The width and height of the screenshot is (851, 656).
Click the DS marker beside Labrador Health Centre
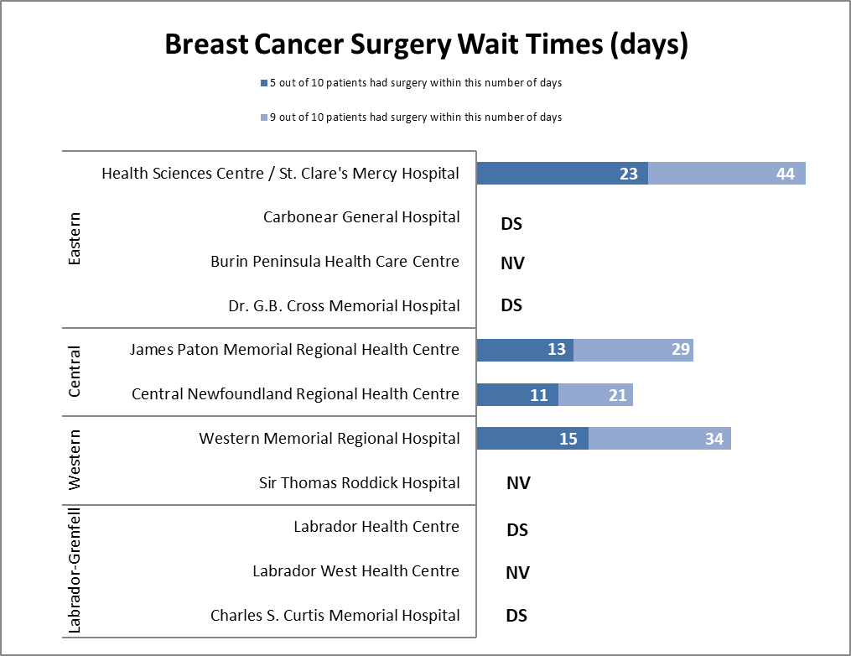tap(517, 530)
